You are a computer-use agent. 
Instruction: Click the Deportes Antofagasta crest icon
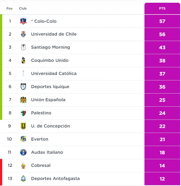(23, 179)
